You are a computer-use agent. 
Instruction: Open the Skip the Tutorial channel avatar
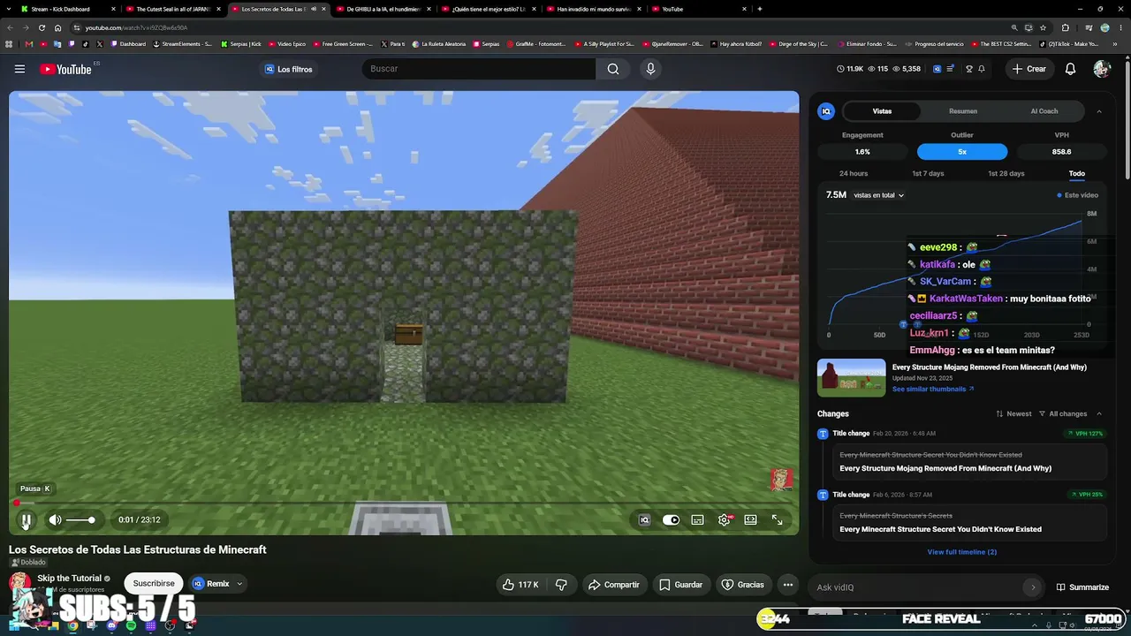tap(19, 583)
